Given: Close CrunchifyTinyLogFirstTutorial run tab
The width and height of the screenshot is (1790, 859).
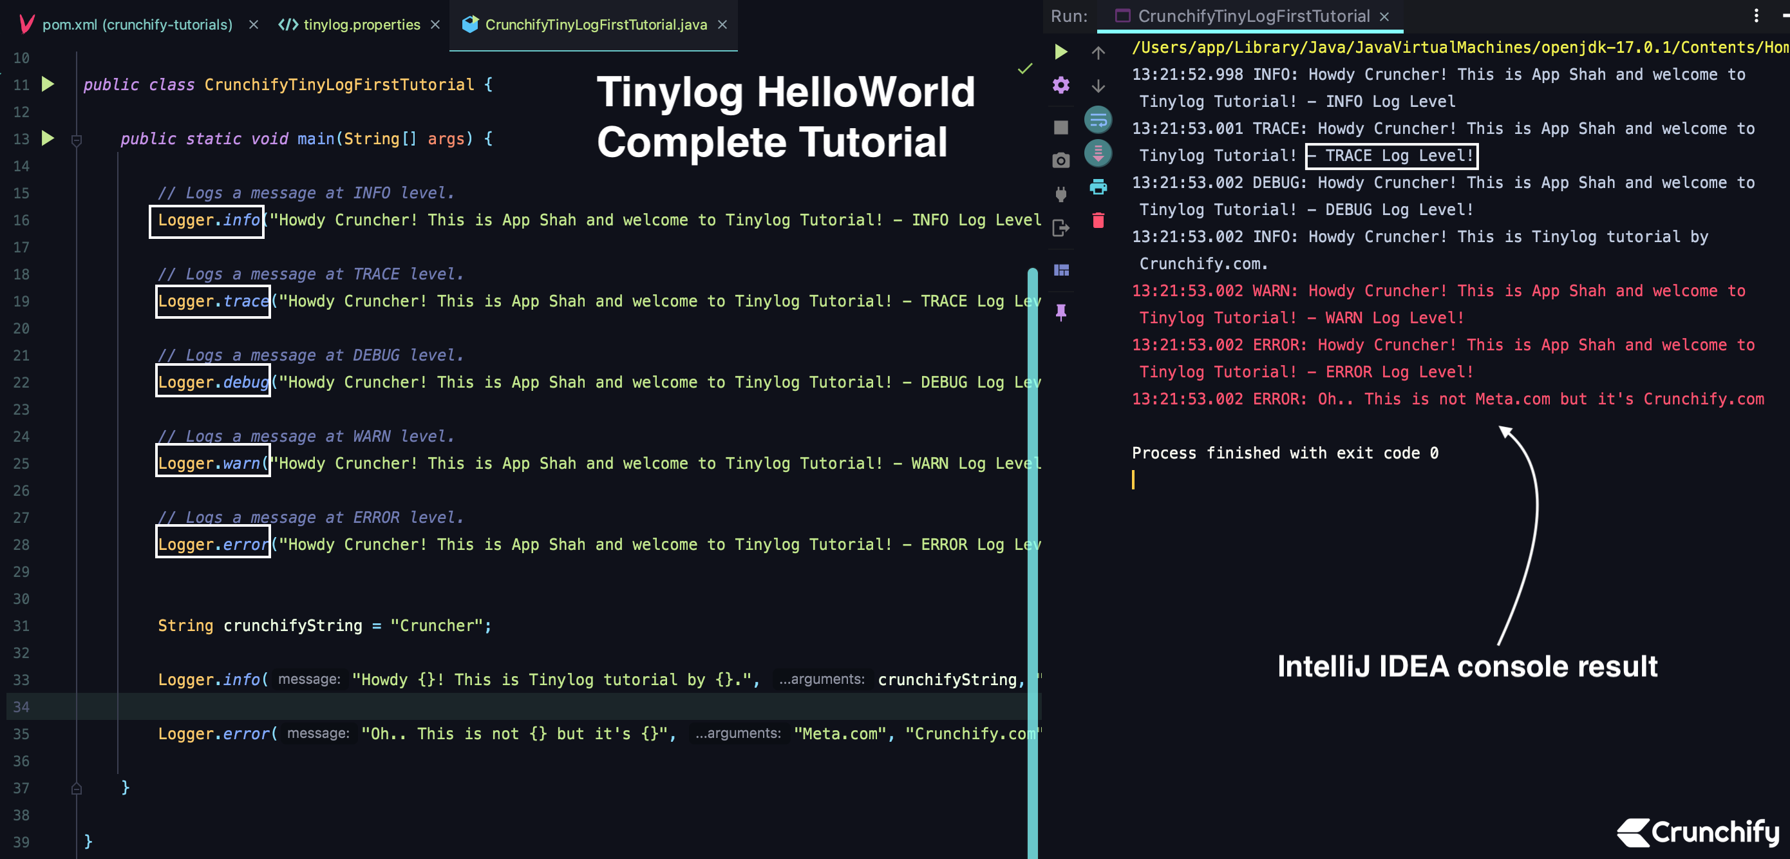Looking at the screenshot, I should coord(1384,17).
